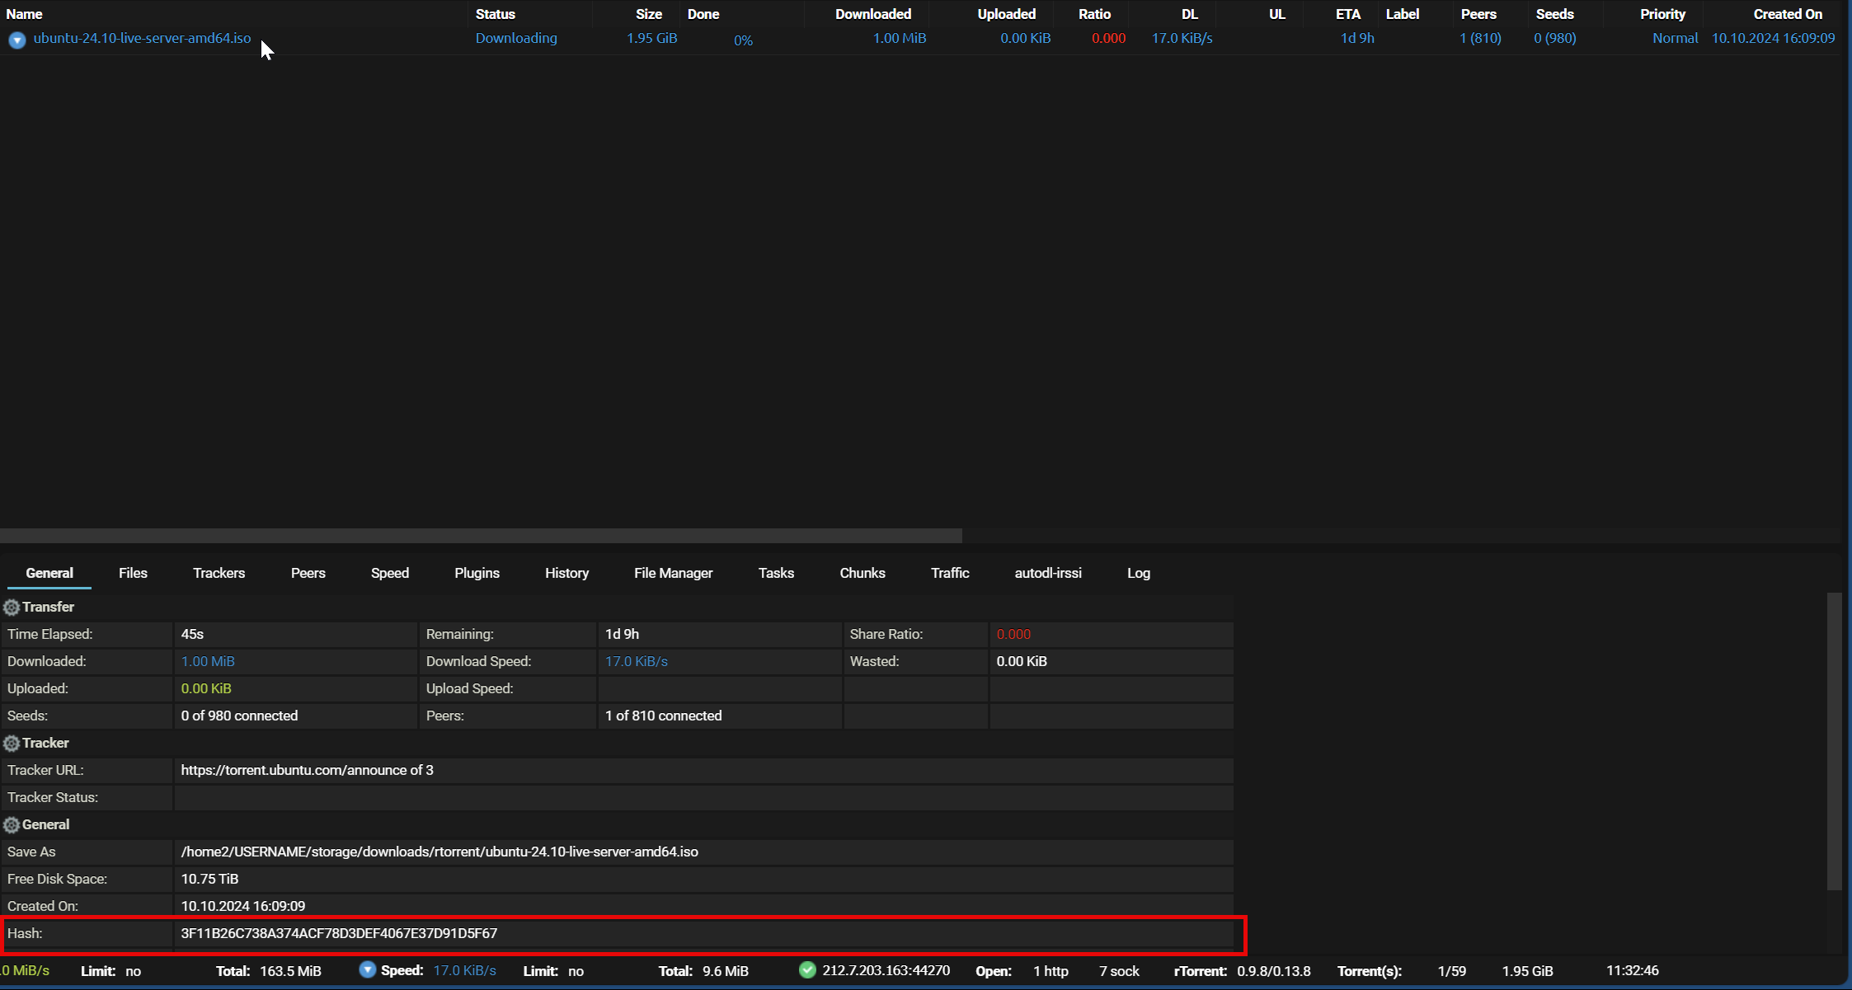The image size is (1852, 990).
Task: Click the General section gear icon
Action: (x=12, y=825)
